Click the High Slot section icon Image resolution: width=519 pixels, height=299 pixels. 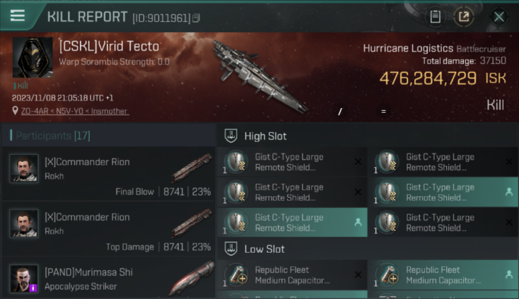231,136
